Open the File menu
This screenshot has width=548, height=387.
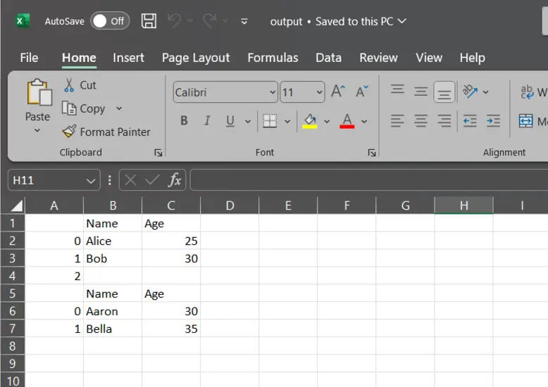pyautogui.click(x=29, y=58)
